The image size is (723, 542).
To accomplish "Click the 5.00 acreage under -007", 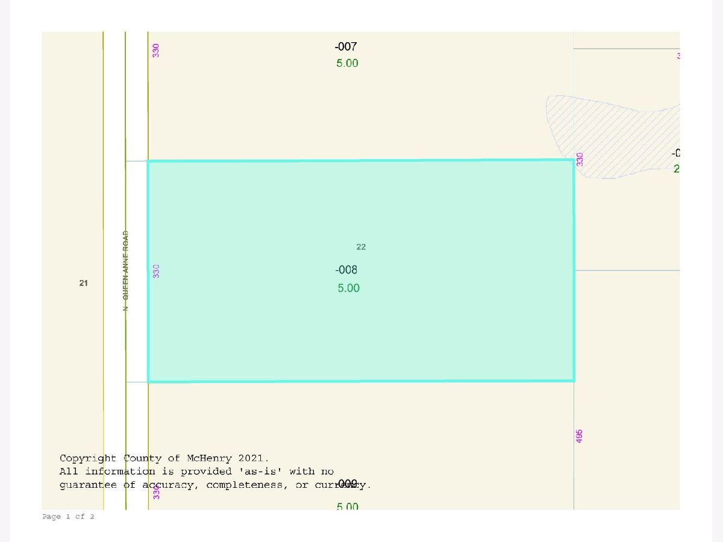I will click(x=347, y=63).
